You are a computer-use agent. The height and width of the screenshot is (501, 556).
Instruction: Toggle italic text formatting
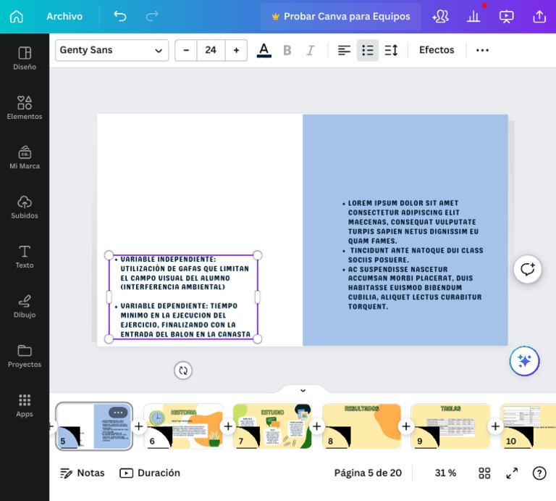click(311, 50)
